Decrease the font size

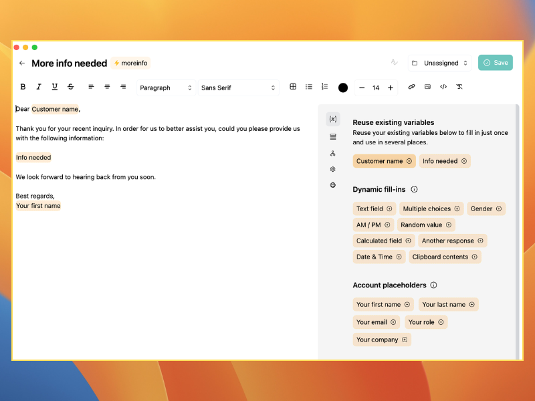pyautogui.click(x=362, y=88)
